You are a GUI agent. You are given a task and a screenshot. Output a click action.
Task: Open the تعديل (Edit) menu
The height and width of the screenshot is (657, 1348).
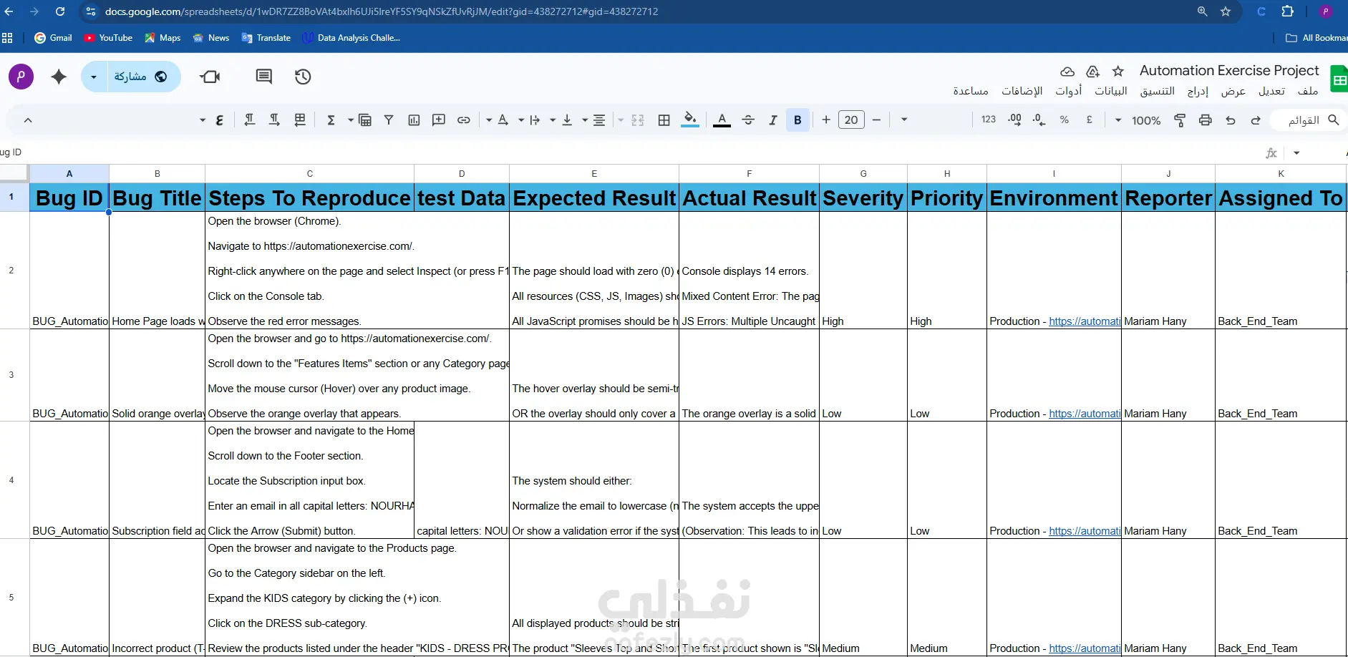tap(1271, 91)
